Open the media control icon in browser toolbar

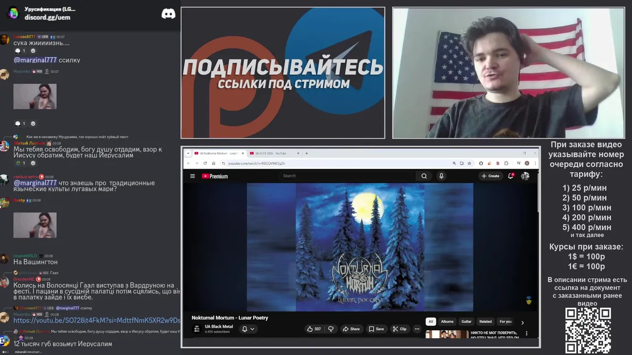(x=519, y=163)
